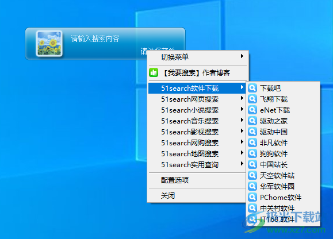Viewport: 333px width, 239px height.
Task: Select the 51search实用查询 menu item
Action: click(197, 164)
